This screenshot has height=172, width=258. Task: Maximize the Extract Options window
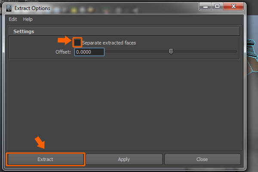[217, 6]
